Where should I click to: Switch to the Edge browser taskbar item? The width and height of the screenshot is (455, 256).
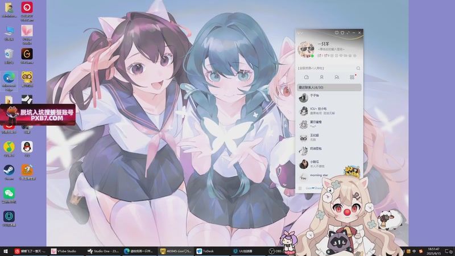click(x=139, y=251)
